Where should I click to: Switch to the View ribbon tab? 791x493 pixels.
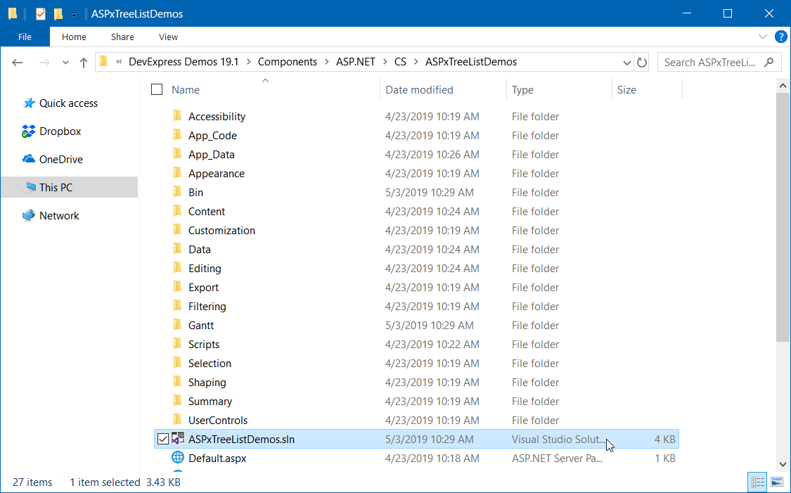(168, 37)
